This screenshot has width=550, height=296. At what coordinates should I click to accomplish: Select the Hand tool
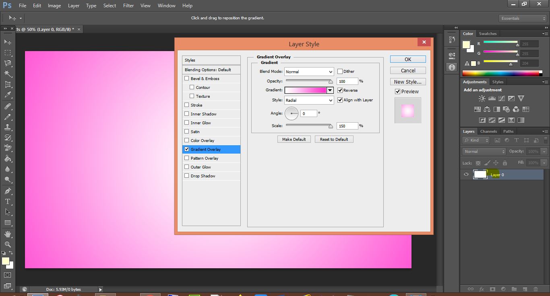tap(8, 234)
